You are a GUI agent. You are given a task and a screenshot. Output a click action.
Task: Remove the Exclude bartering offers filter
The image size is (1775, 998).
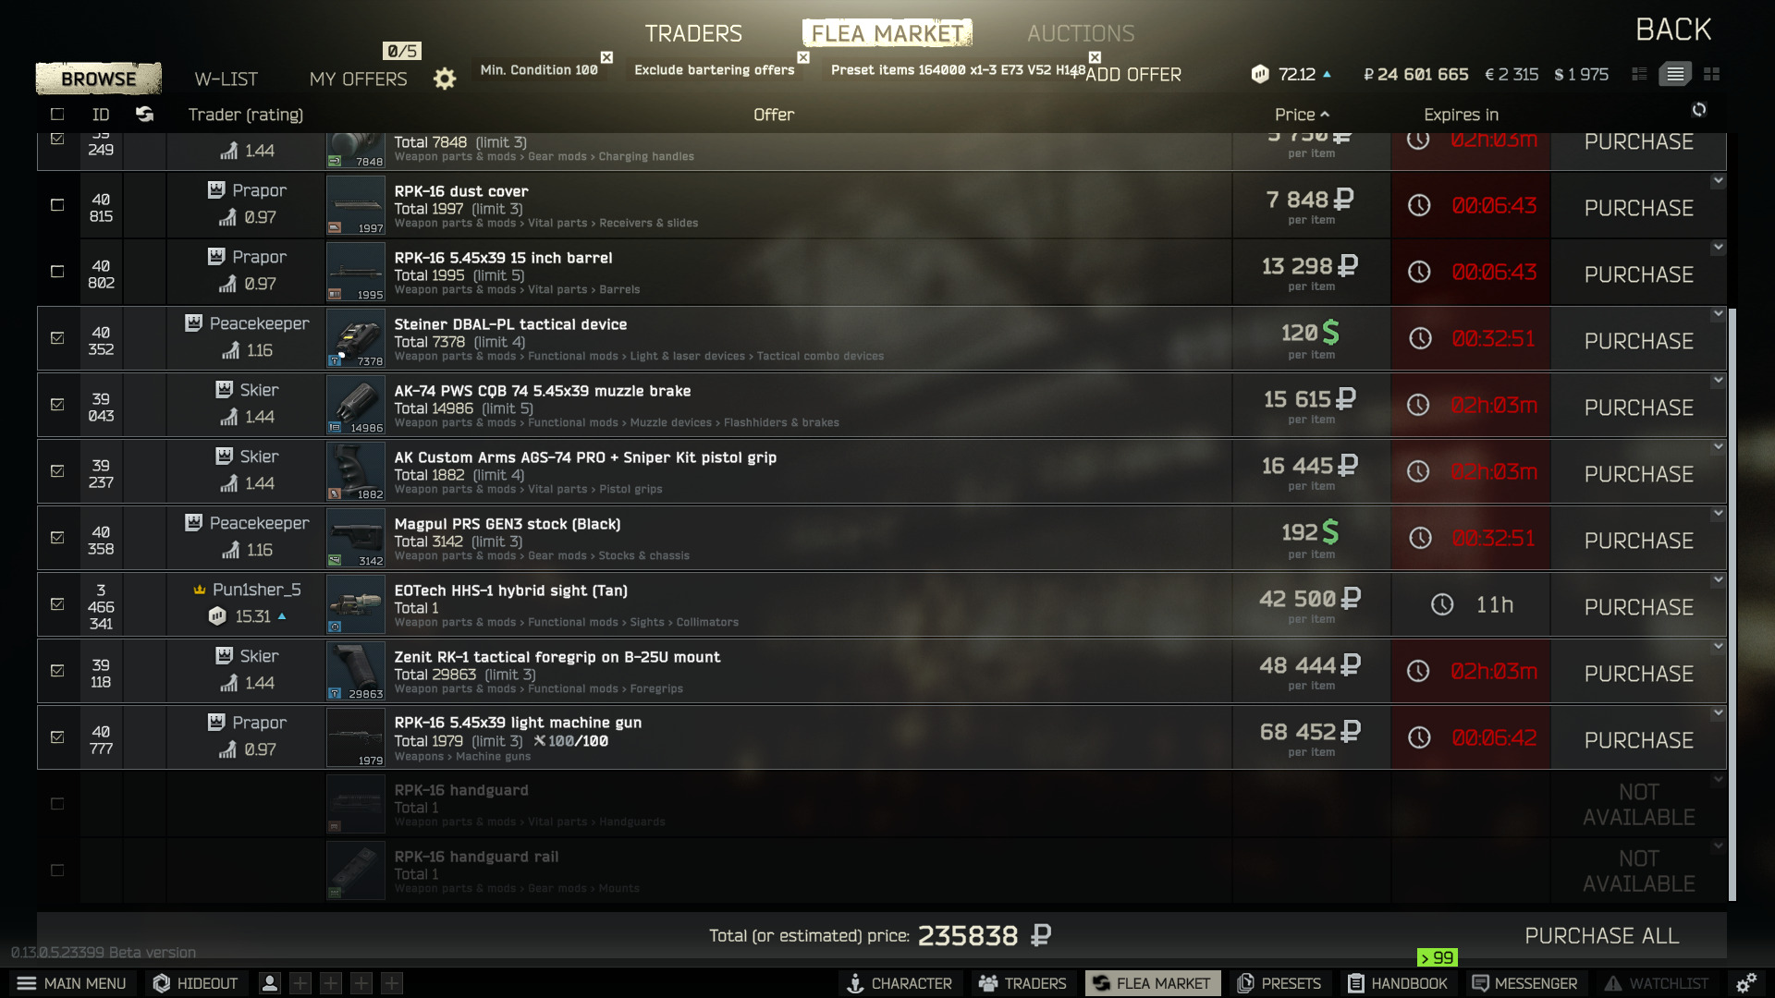(803, 57)
